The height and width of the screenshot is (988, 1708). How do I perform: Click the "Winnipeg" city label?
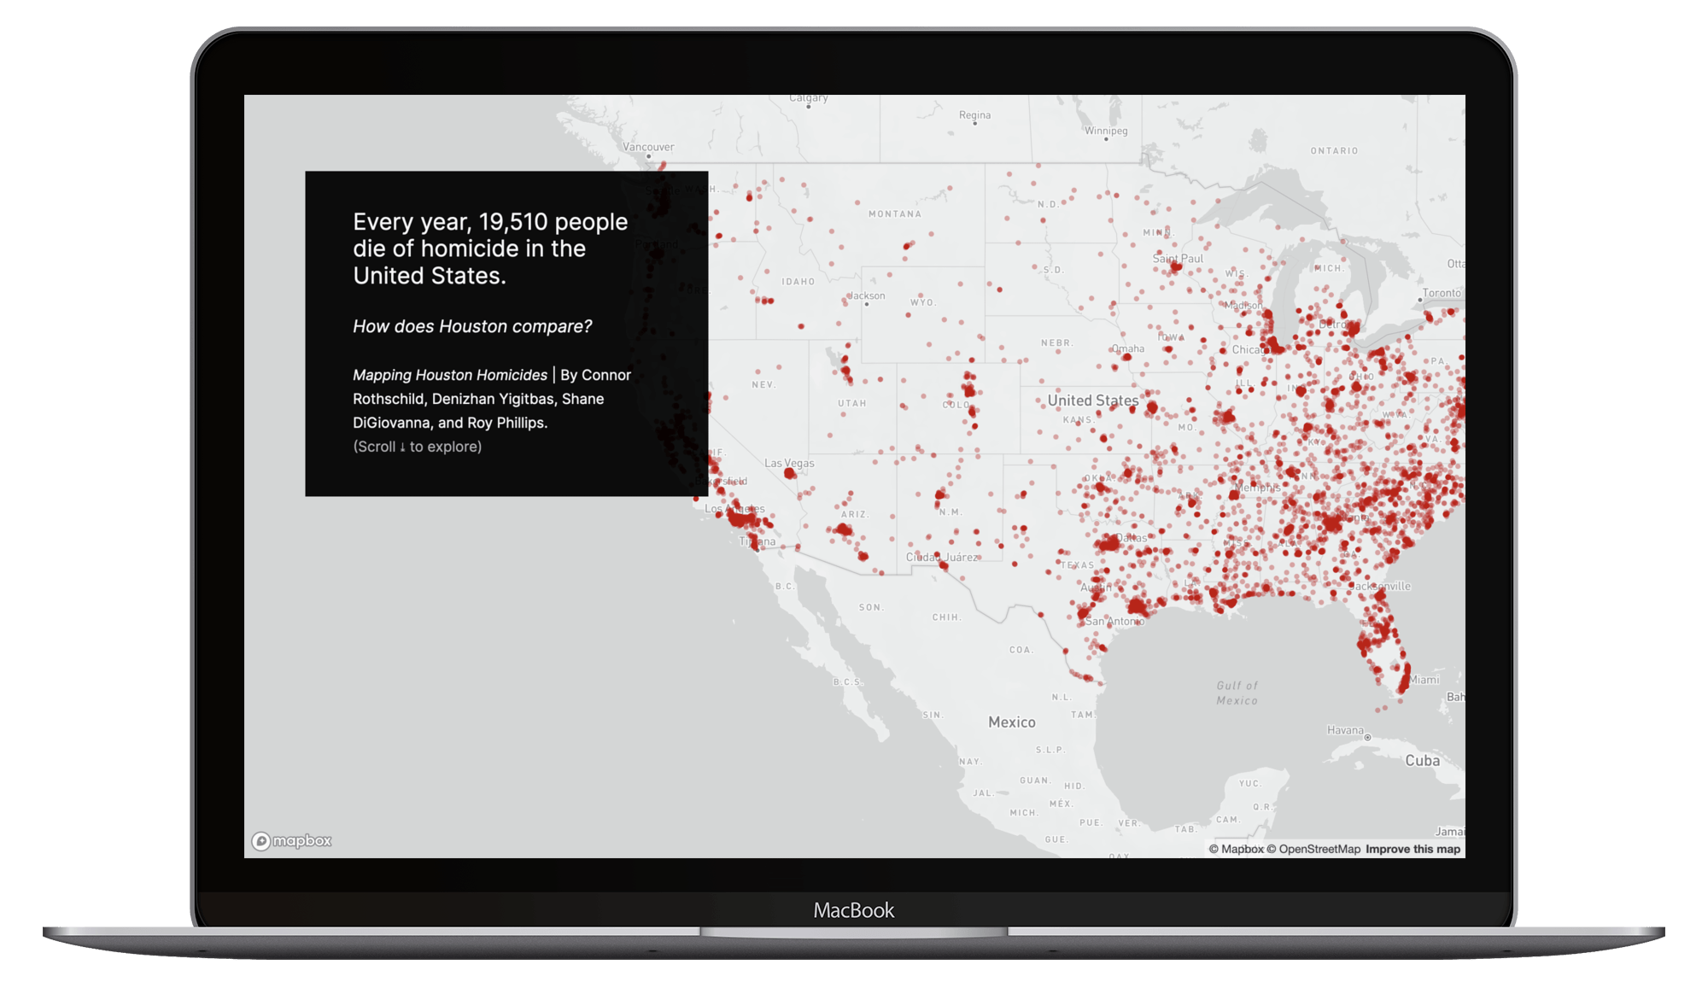tap(1106, 131)
